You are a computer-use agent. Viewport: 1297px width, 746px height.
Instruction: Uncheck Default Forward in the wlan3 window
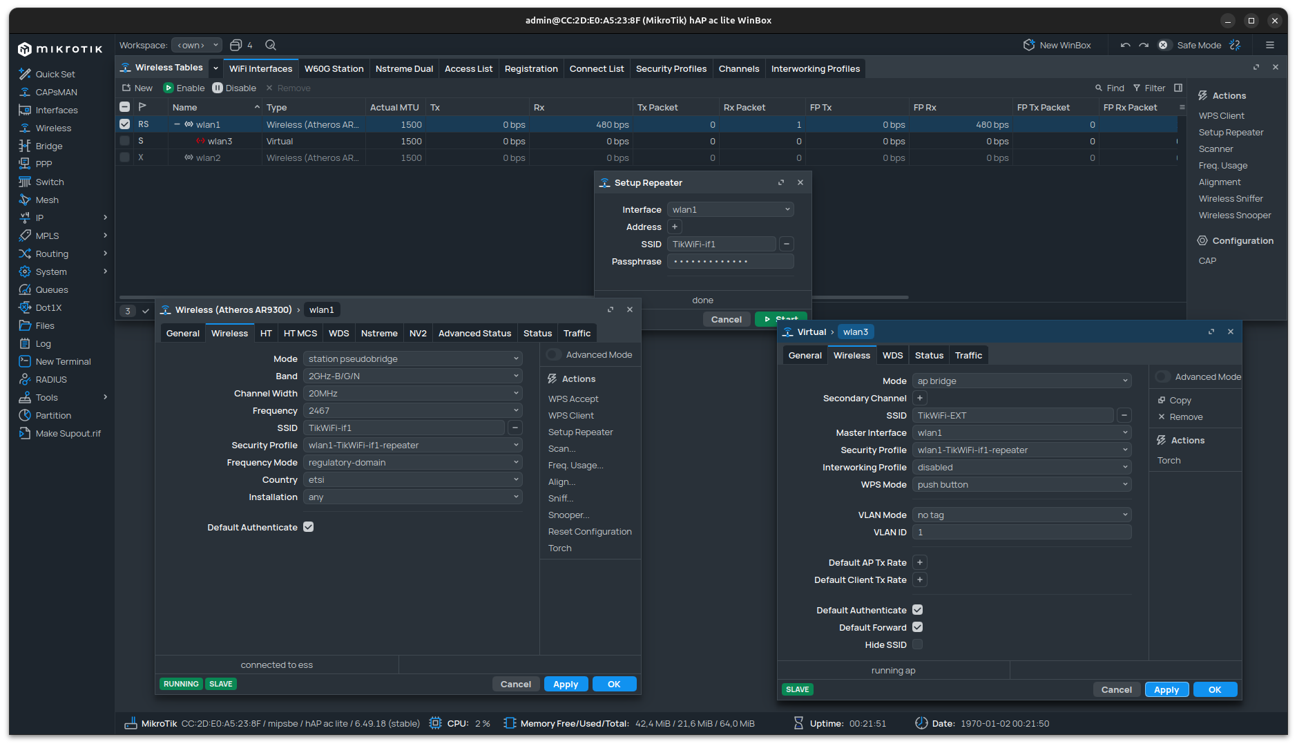[x=917, y=627]
